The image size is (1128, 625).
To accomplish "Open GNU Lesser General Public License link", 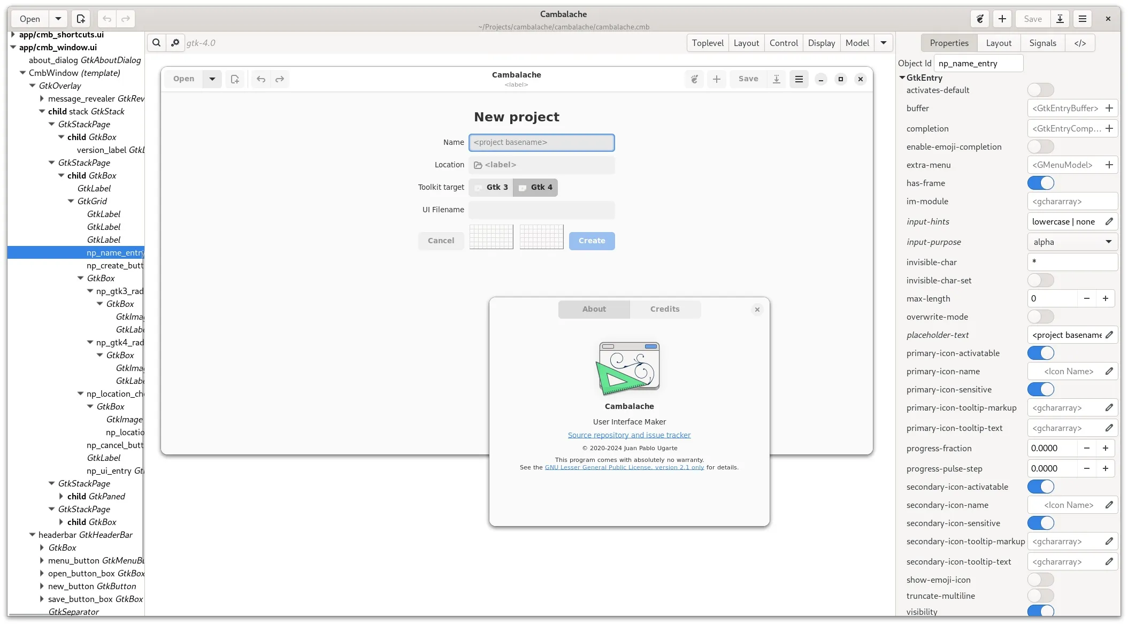I will point(624,467).
